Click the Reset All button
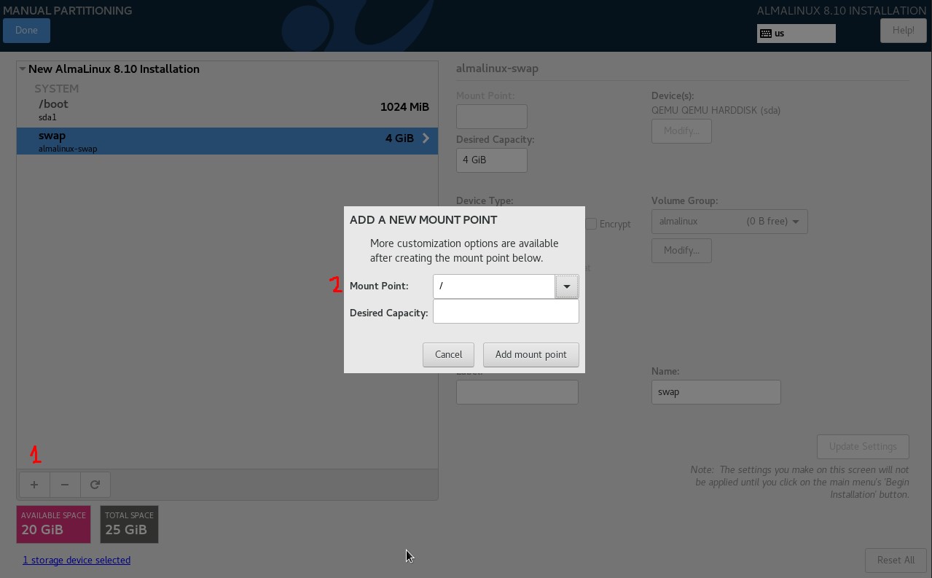This screenshot has width=932, height=578. (896, 561)
